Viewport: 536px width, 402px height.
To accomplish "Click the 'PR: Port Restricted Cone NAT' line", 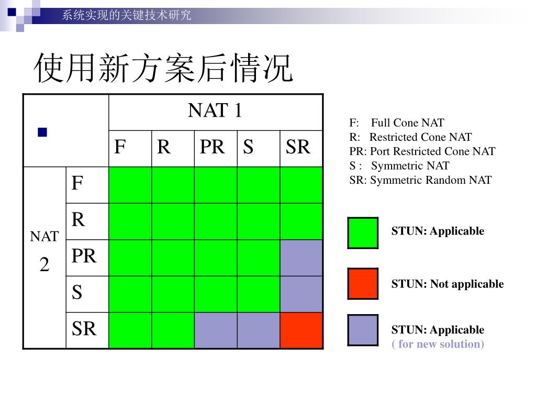I will [x=422, y=151].
